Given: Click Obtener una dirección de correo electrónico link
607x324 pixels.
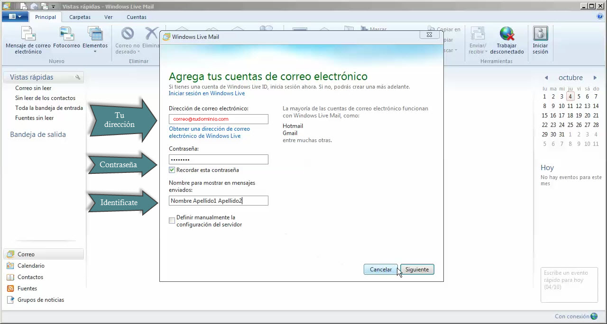Looking at the screenshot, I should click(209, 132).
